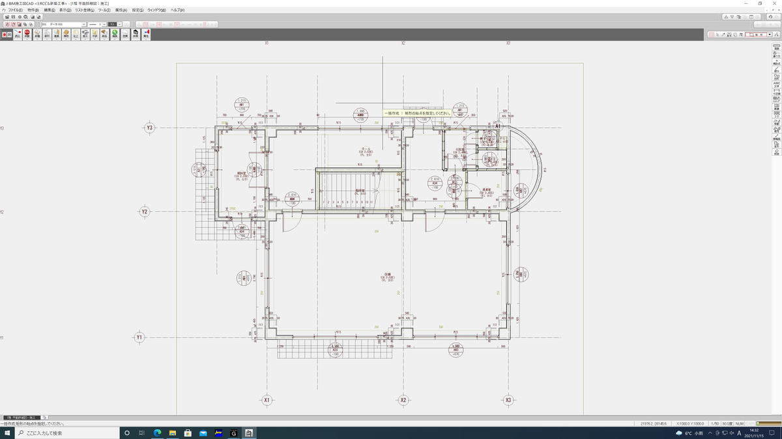
Task: Select the 寸法線 dimension line tool
Action: click(x=777, y=92)
